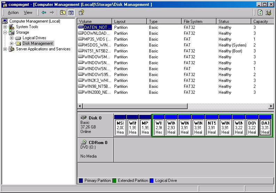Collapse the Storage tree node
Screen dimensions: 276x193
(5, 32)
